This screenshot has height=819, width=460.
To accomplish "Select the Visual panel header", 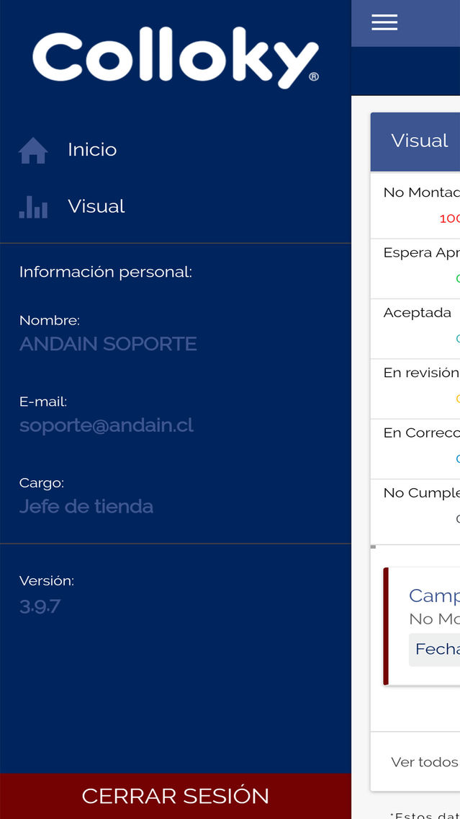I will pos(415,141).
